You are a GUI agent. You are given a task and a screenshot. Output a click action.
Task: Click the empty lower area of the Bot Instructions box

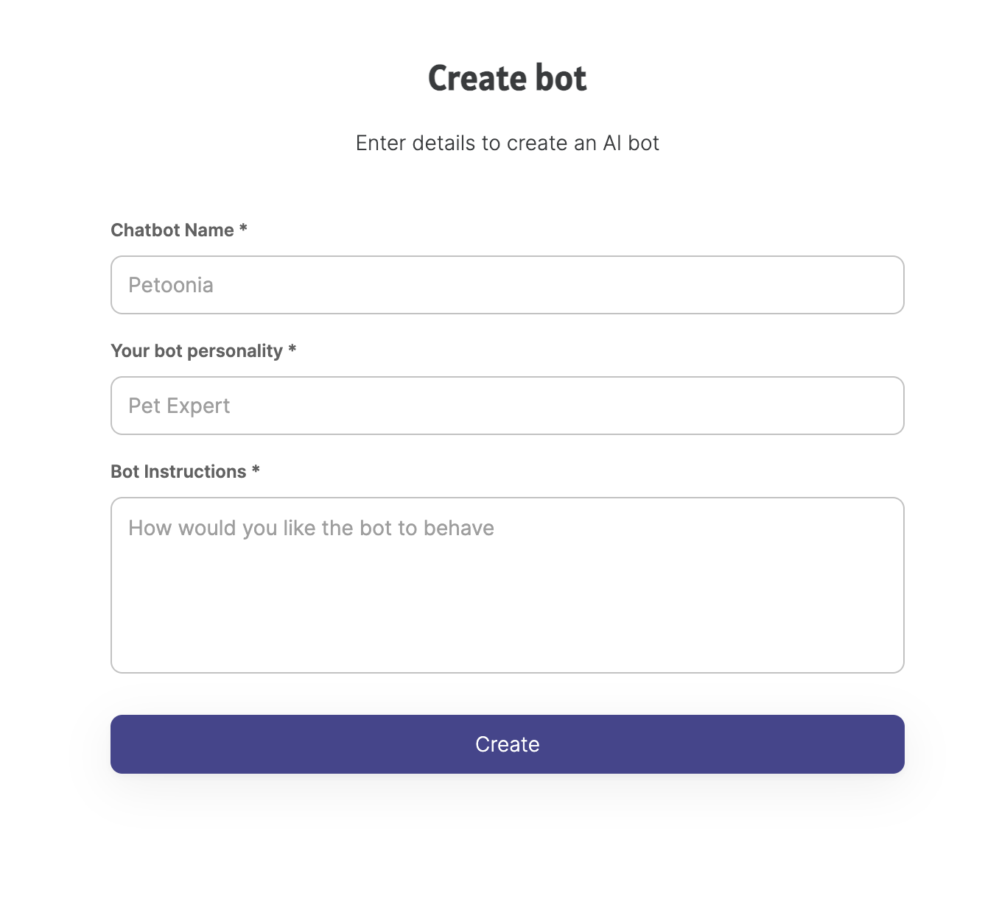point(507,618)
